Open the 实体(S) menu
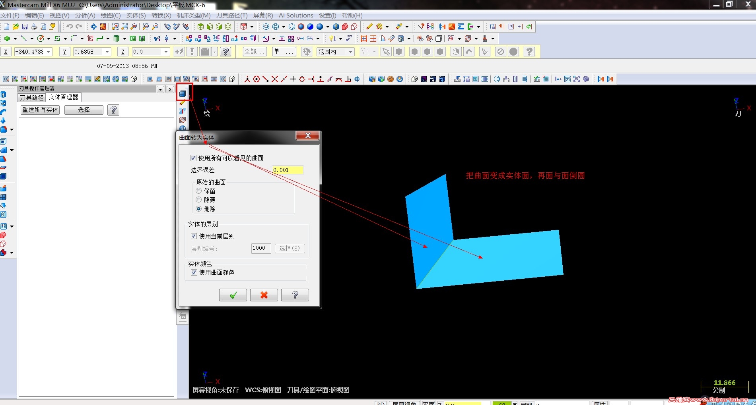The height and width of the screenshot is (405, 756). point(136,15)
